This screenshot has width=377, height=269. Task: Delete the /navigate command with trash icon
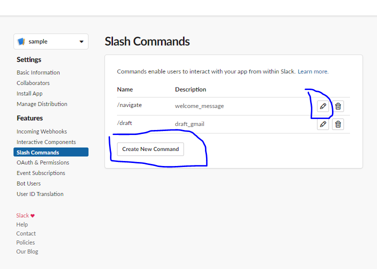tap(338, 106)
